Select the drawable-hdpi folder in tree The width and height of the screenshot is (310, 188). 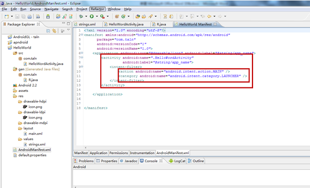click(33, 101)
